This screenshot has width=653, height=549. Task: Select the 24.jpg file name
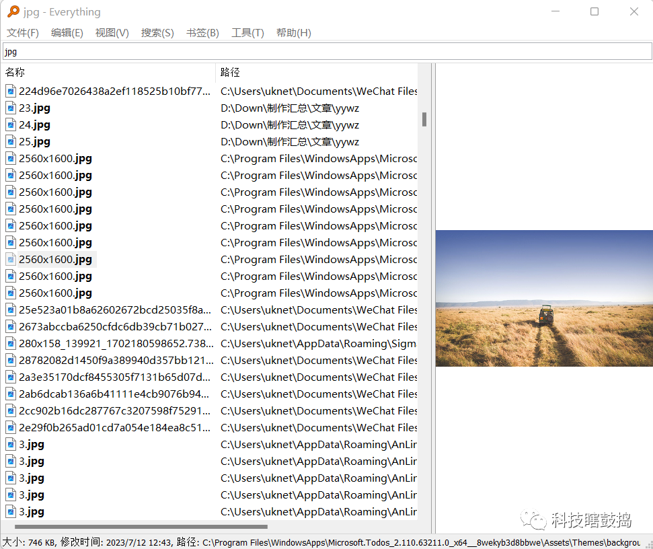(x=34, y=125)
